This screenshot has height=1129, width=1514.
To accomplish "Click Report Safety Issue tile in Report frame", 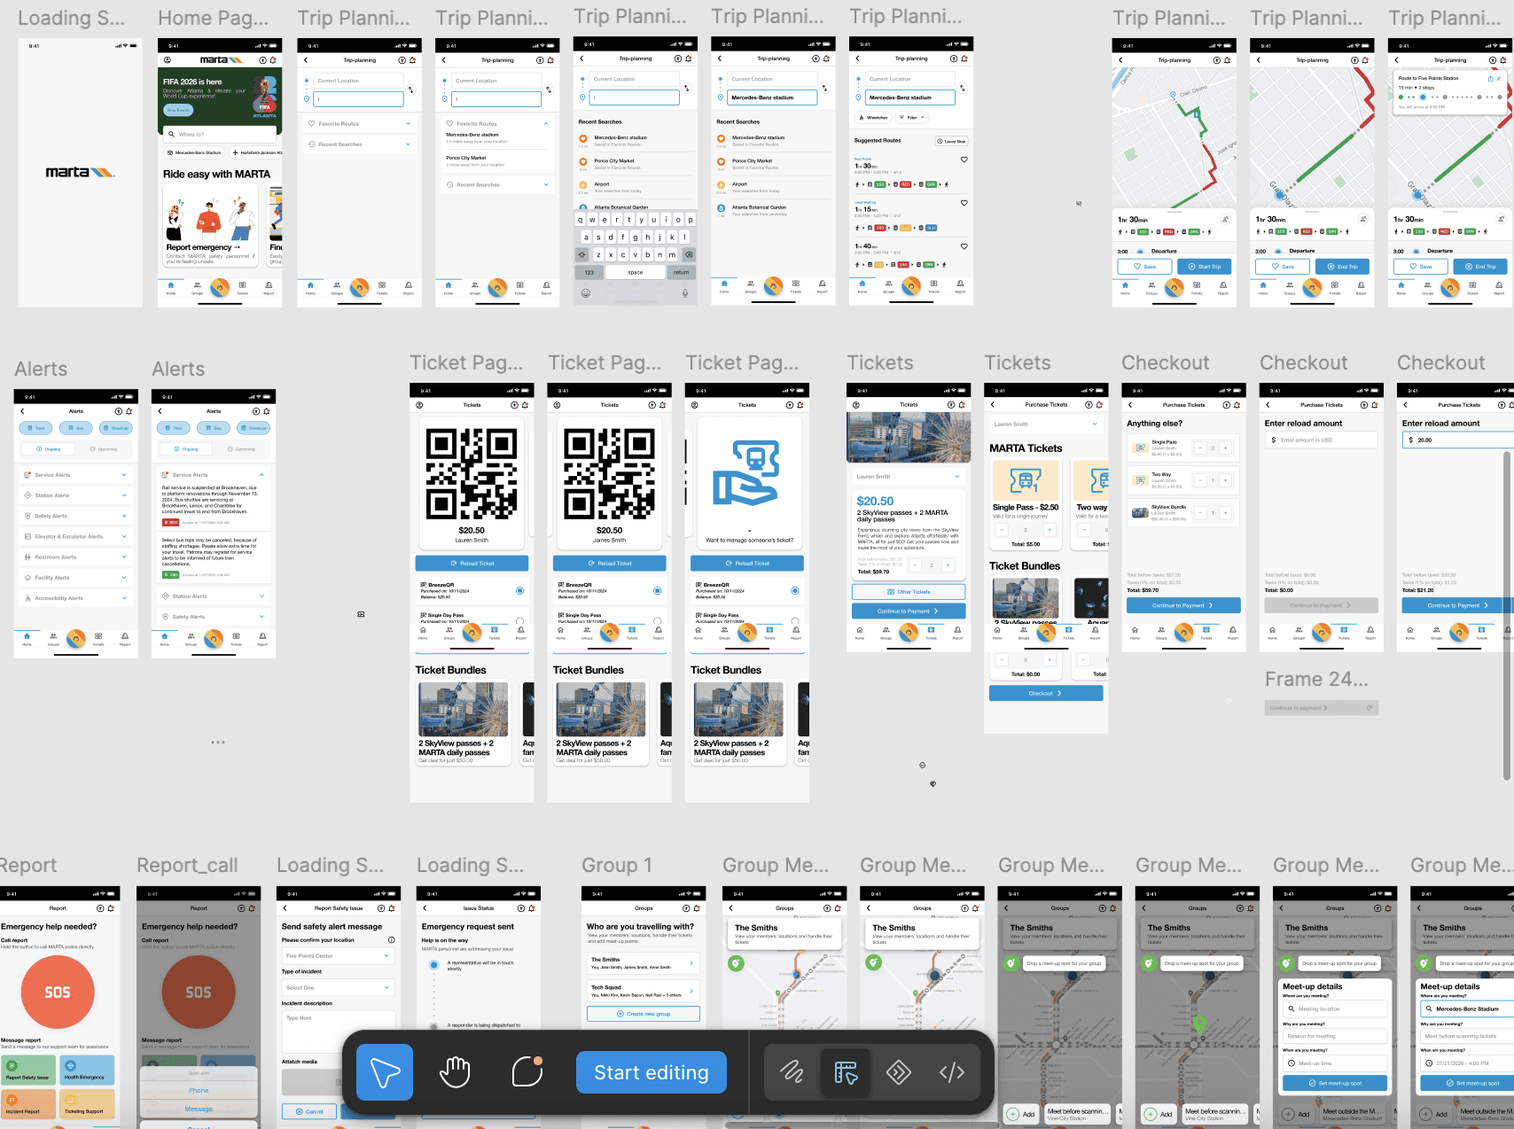I will tap(28, 1071).
